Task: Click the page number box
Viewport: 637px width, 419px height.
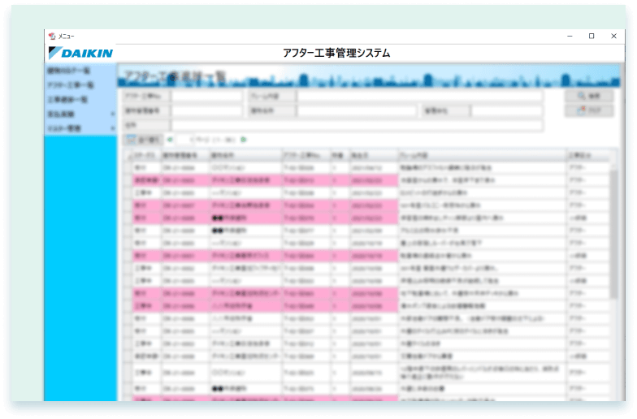Action: 184,140
